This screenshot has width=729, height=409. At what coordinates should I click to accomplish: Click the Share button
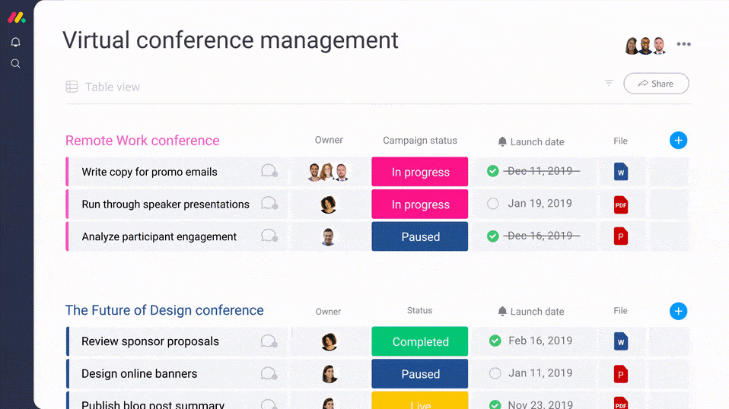[x=656, y=84]
